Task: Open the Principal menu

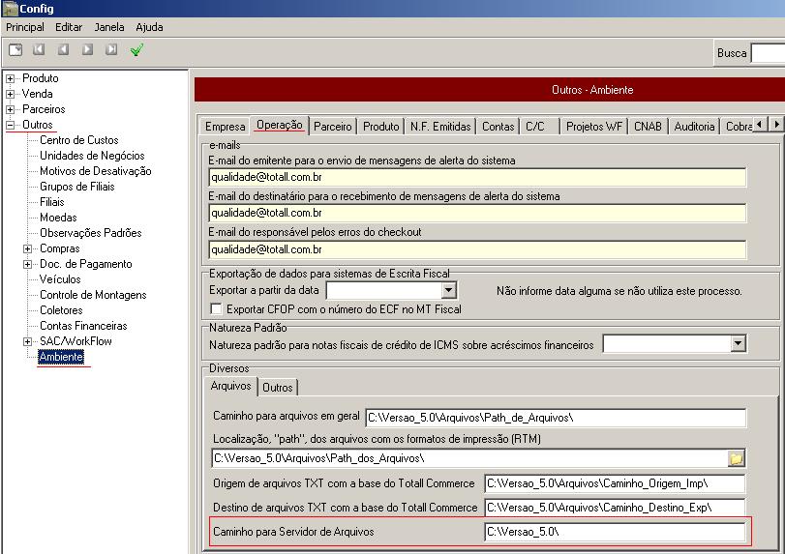Action: [25, 27]
